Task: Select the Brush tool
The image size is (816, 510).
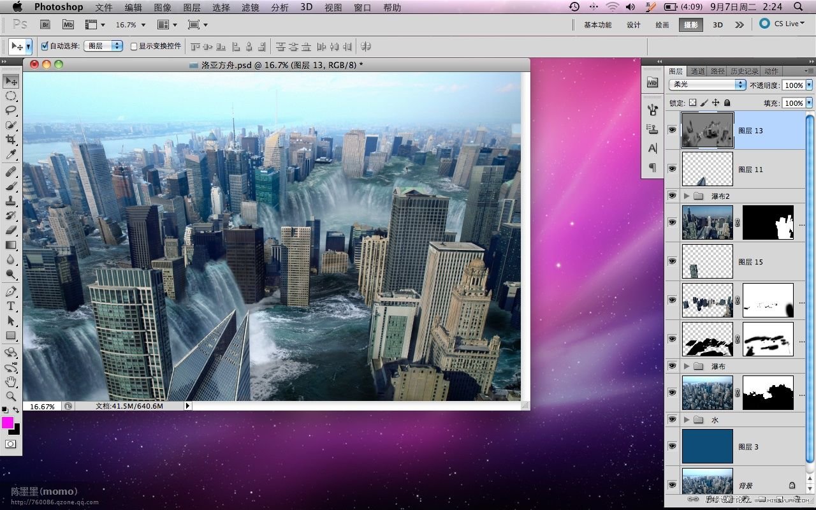Action: [11, 186]
